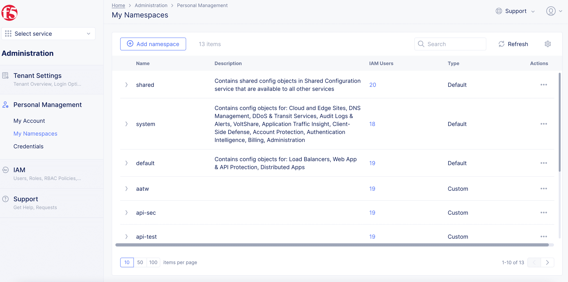The width and height of the screenshot is (568, 282).
Task: Click the Tenant Settings building icon
Action: coord(5,75)
